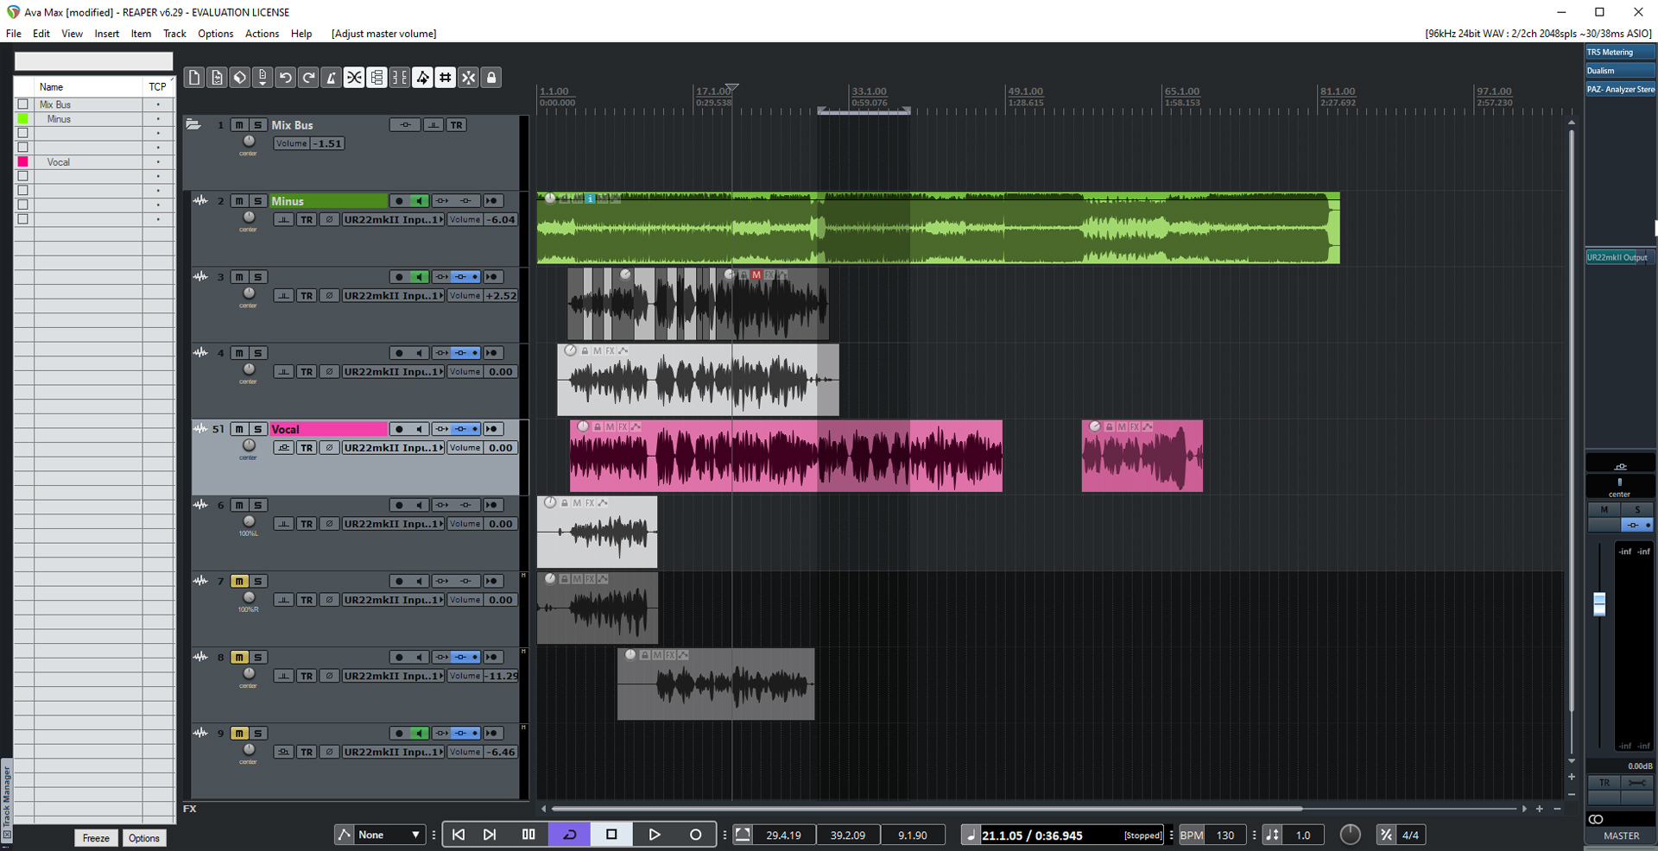This screenshot has height=851, width=1658.
Task: Mute the Mix Bus track
Action: pos(239,125)
